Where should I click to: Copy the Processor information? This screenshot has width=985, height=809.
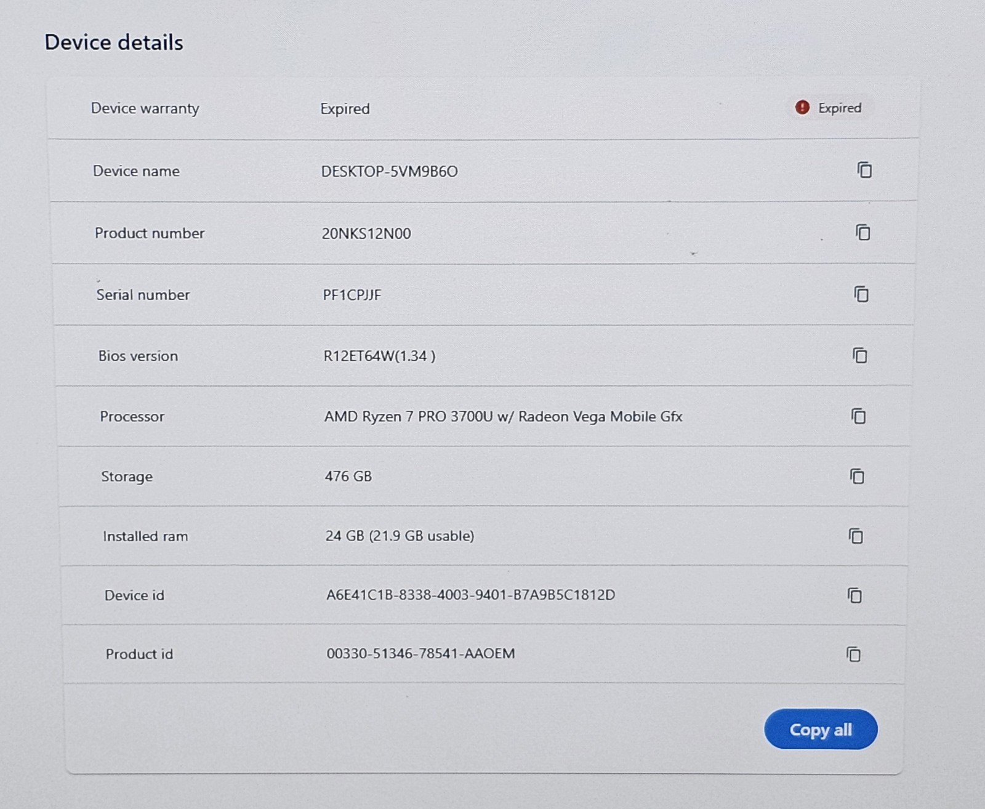859,416
